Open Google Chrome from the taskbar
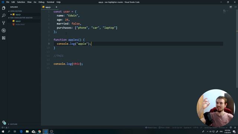Image resolution: width=238 pixels, height=134 pixels. pos(39,131)
